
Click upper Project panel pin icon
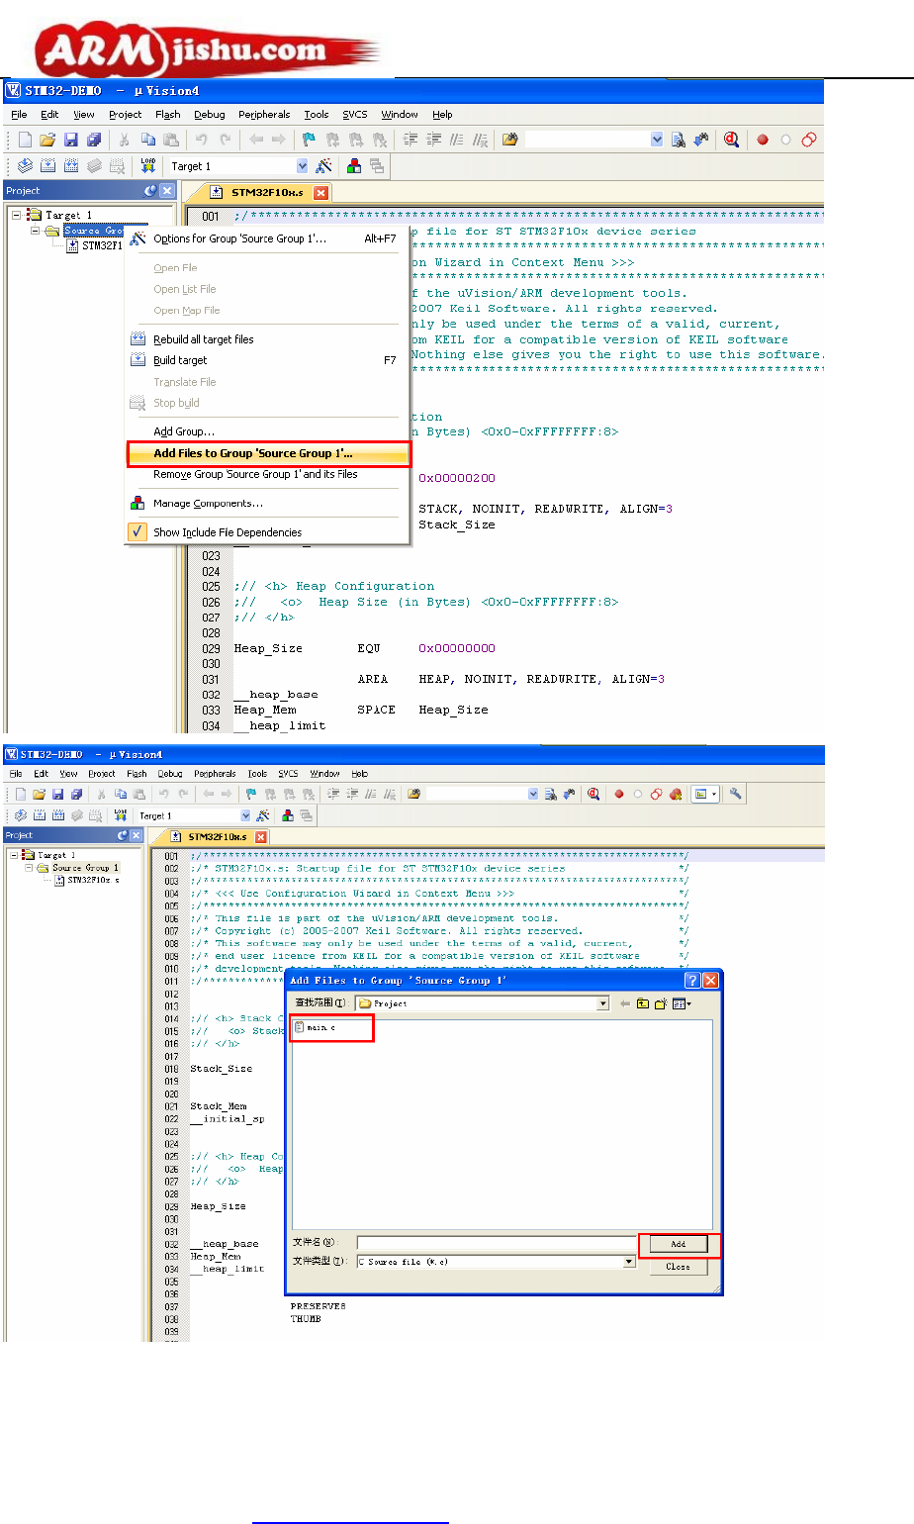tap(149, 190)
